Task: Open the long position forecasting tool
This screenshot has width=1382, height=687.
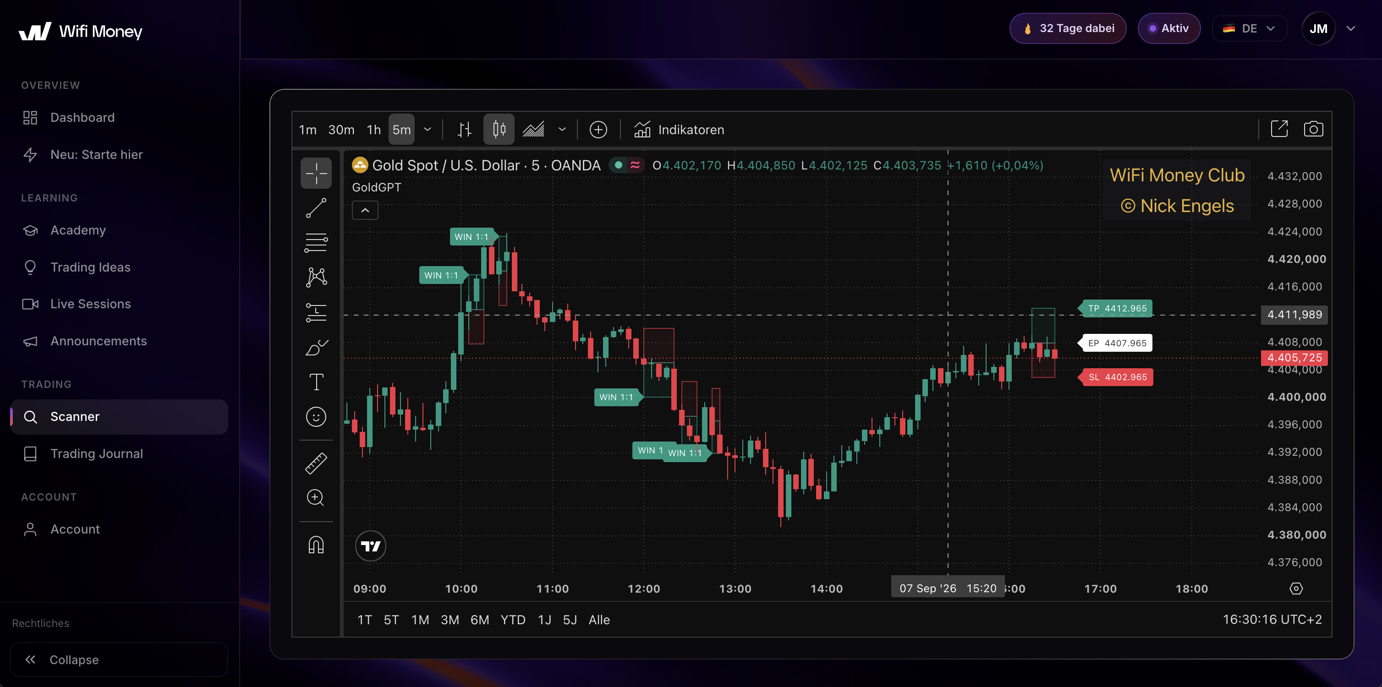Action: click(x=316, y=312)
